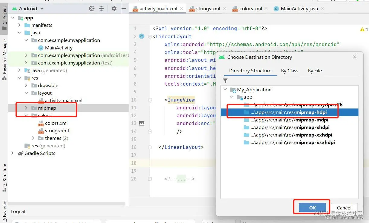The height and width of the screenshot is (223, 369).
Task: Select the res (generated) folder
Action: coord(45,146)
